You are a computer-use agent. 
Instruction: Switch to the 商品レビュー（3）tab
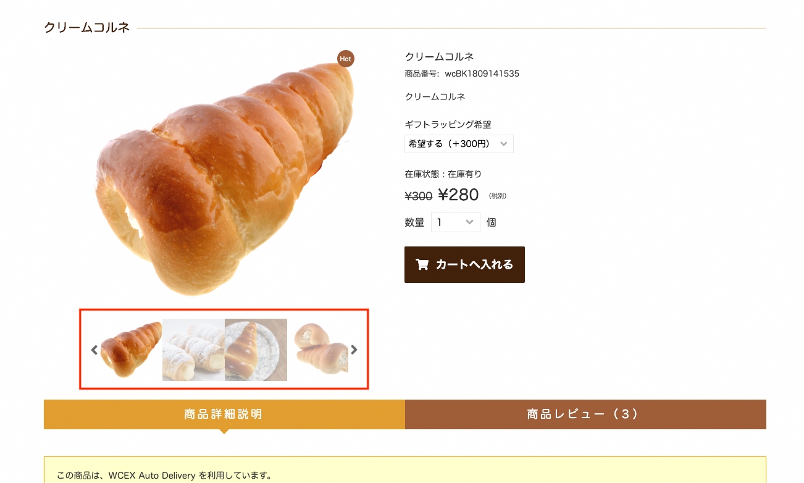tap(585, 414)
